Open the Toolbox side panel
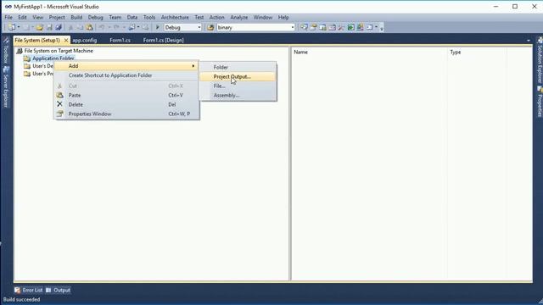 [6, 51]
